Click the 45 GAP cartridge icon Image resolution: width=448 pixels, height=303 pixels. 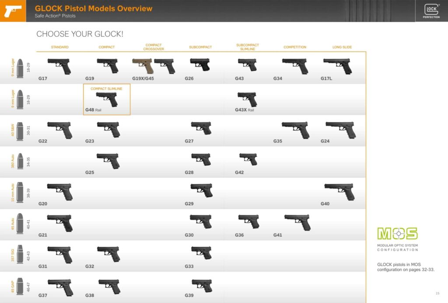click(20, 286)
